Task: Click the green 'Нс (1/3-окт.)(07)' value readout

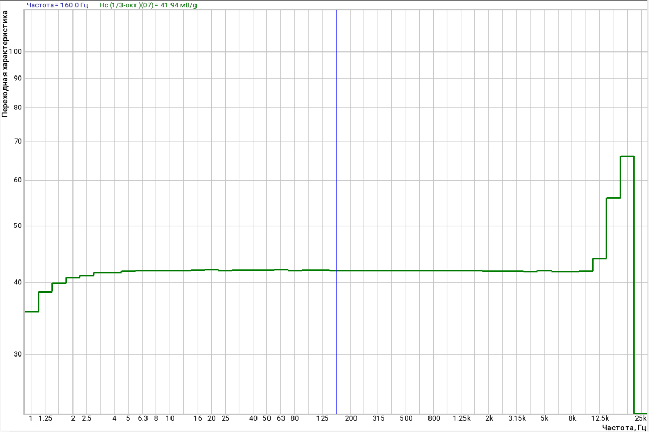Action: [148, 5]
